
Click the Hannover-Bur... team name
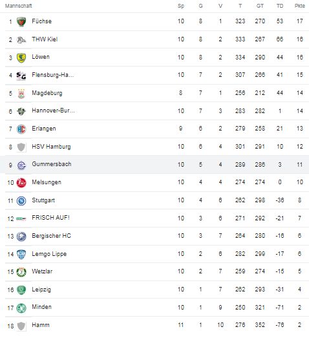53,111
